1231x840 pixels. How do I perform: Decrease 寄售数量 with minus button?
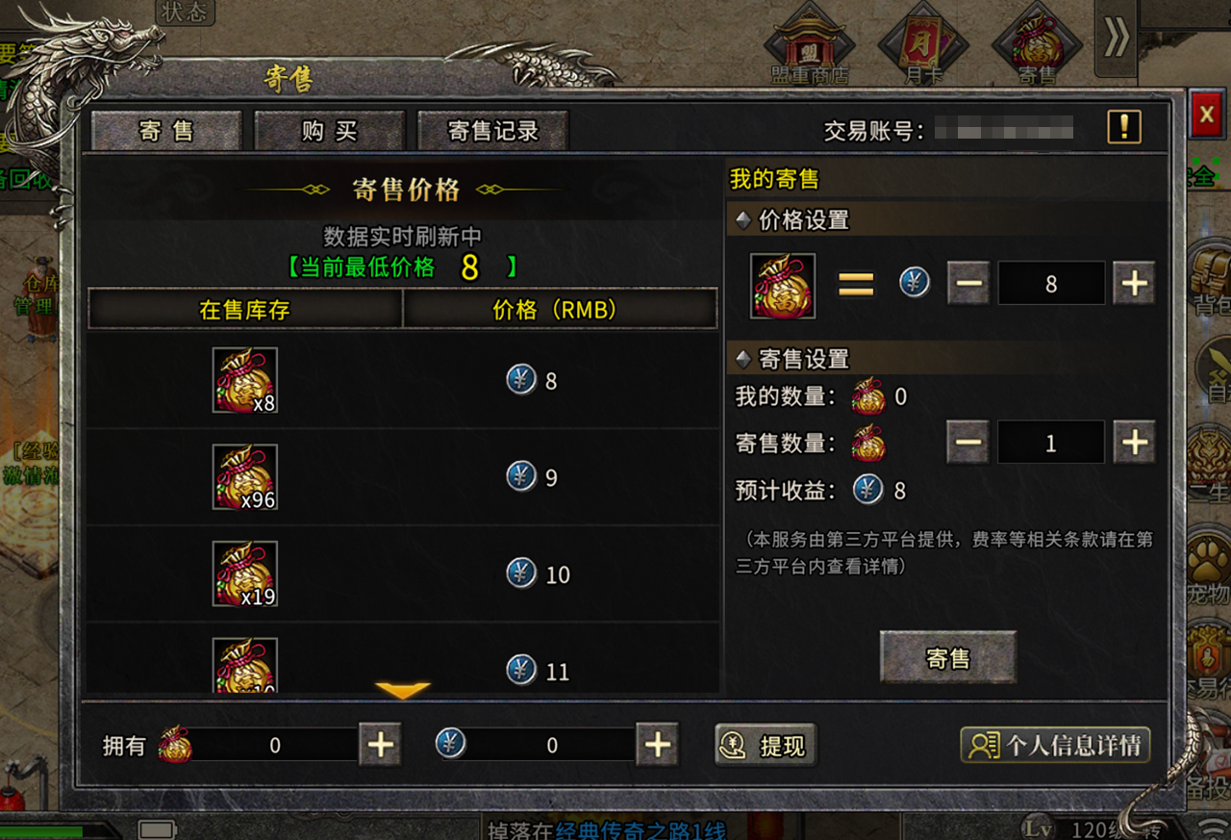pos(968,442)
